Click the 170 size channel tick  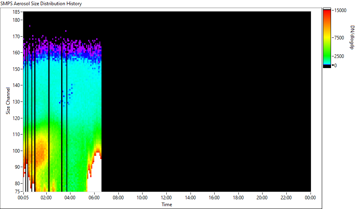coord(17,36)
